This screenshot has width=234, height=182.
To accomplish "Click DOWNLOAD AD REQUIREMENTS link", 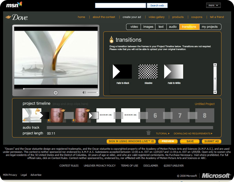I will [193, 134].
